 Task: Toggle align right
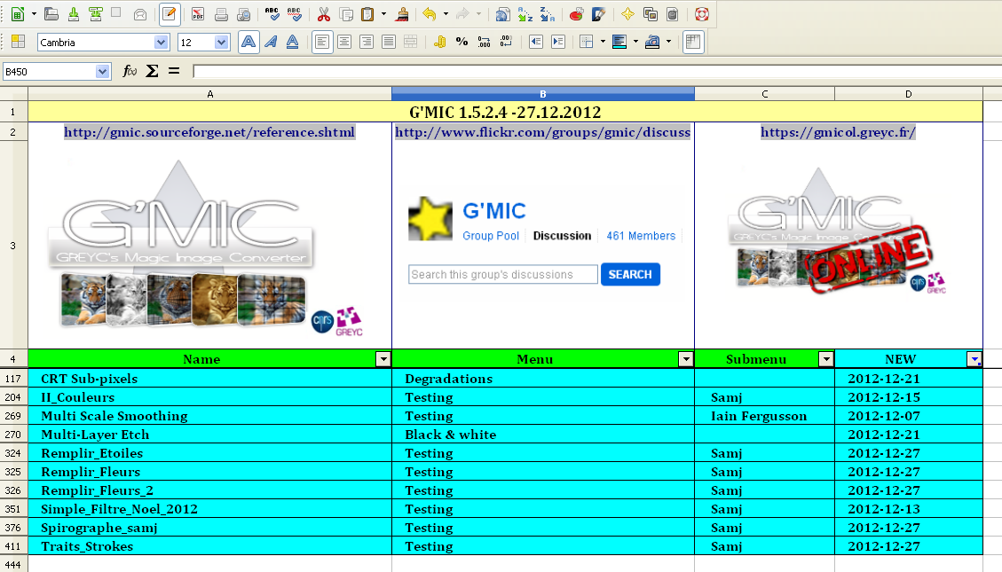367,43
